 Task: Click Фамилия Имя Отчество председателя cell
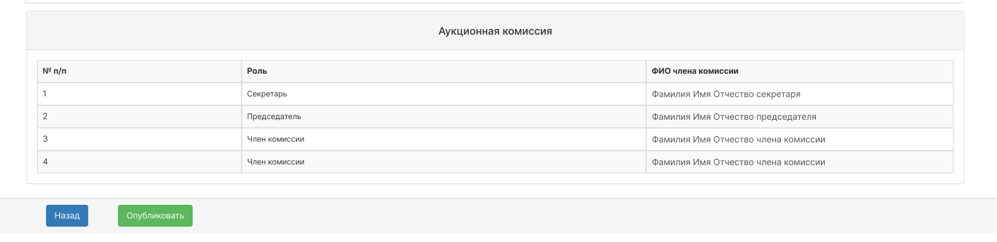799,117
